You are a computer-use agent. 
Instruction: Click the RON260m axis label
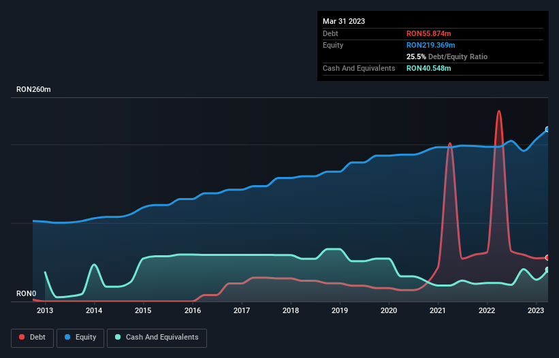click(33, 89)
